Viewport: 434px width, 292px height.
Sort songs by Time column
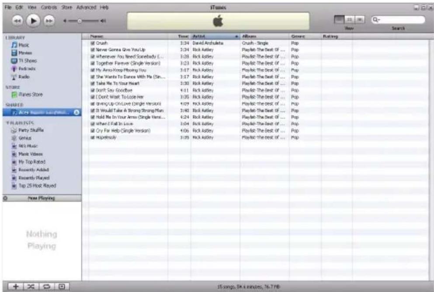(180, 36)
